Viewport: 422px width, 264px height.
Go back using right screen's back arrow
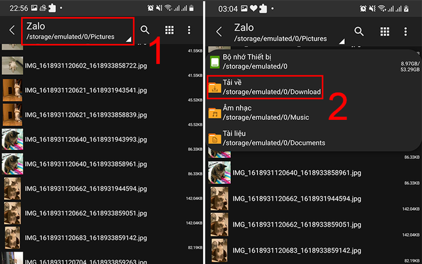tap(219, 31)
